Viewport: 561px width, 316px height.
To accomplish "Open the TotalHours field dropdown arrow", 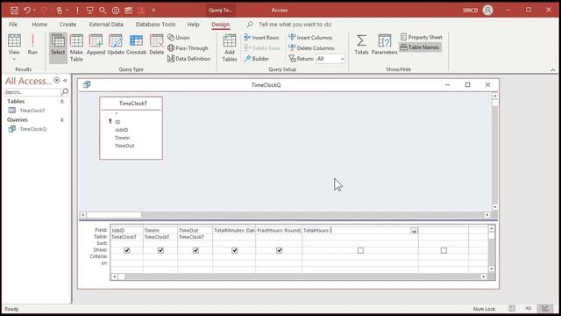I will [x=414, y=231].
